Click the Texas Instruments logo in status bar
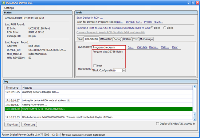Screen dimensions: 200x138 [73, 135]
